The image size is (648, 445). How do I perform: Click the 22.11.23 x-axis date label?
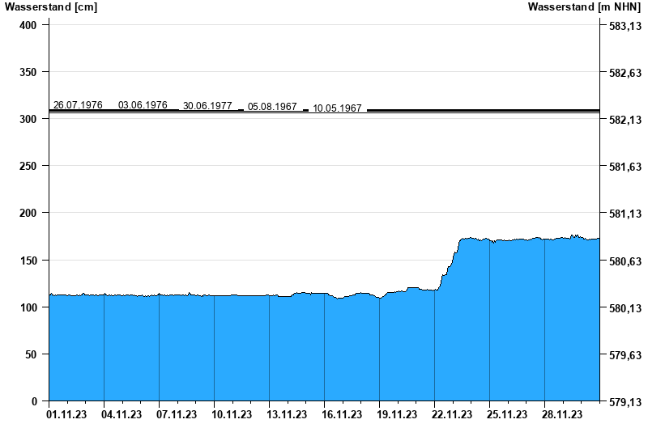(452, 415)
